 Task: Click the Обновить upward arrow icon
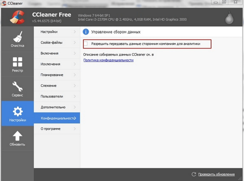(17, 136)
